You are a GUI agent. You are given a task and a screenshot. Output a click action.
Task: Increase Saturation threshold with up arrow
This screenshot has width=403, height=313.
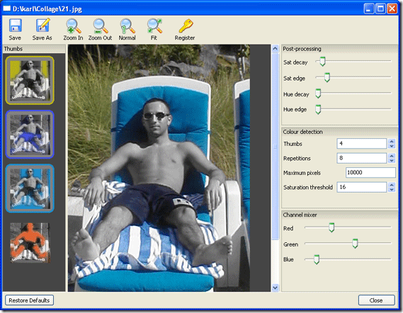tap(392, 185)
